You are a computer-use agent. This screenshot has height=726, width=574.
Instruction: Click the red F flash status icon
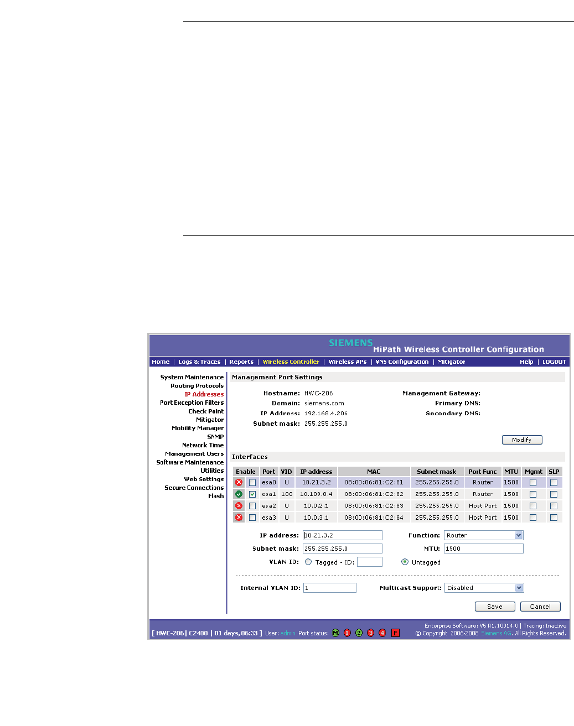pyautogui.click(x=395, y=633)
